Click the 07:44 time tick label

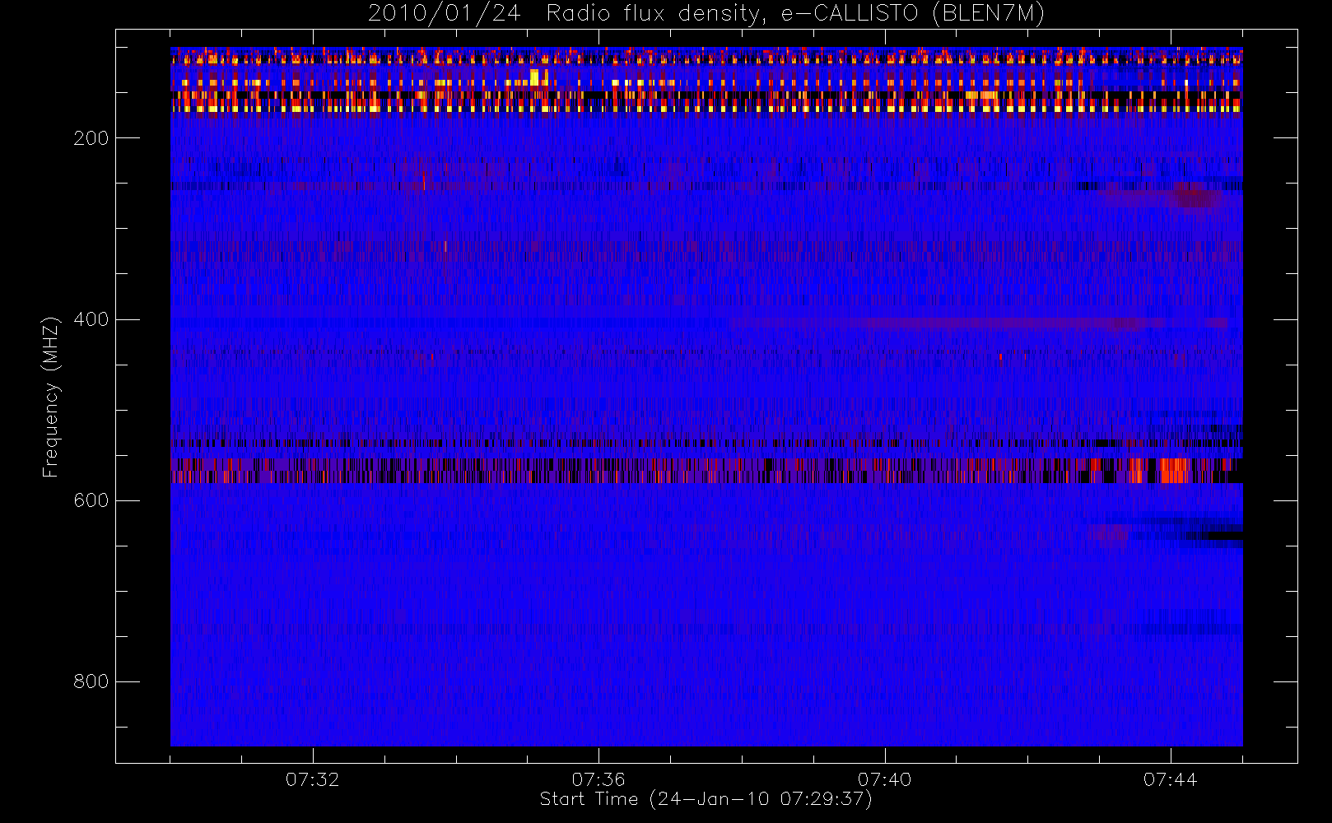point(1170,779)
